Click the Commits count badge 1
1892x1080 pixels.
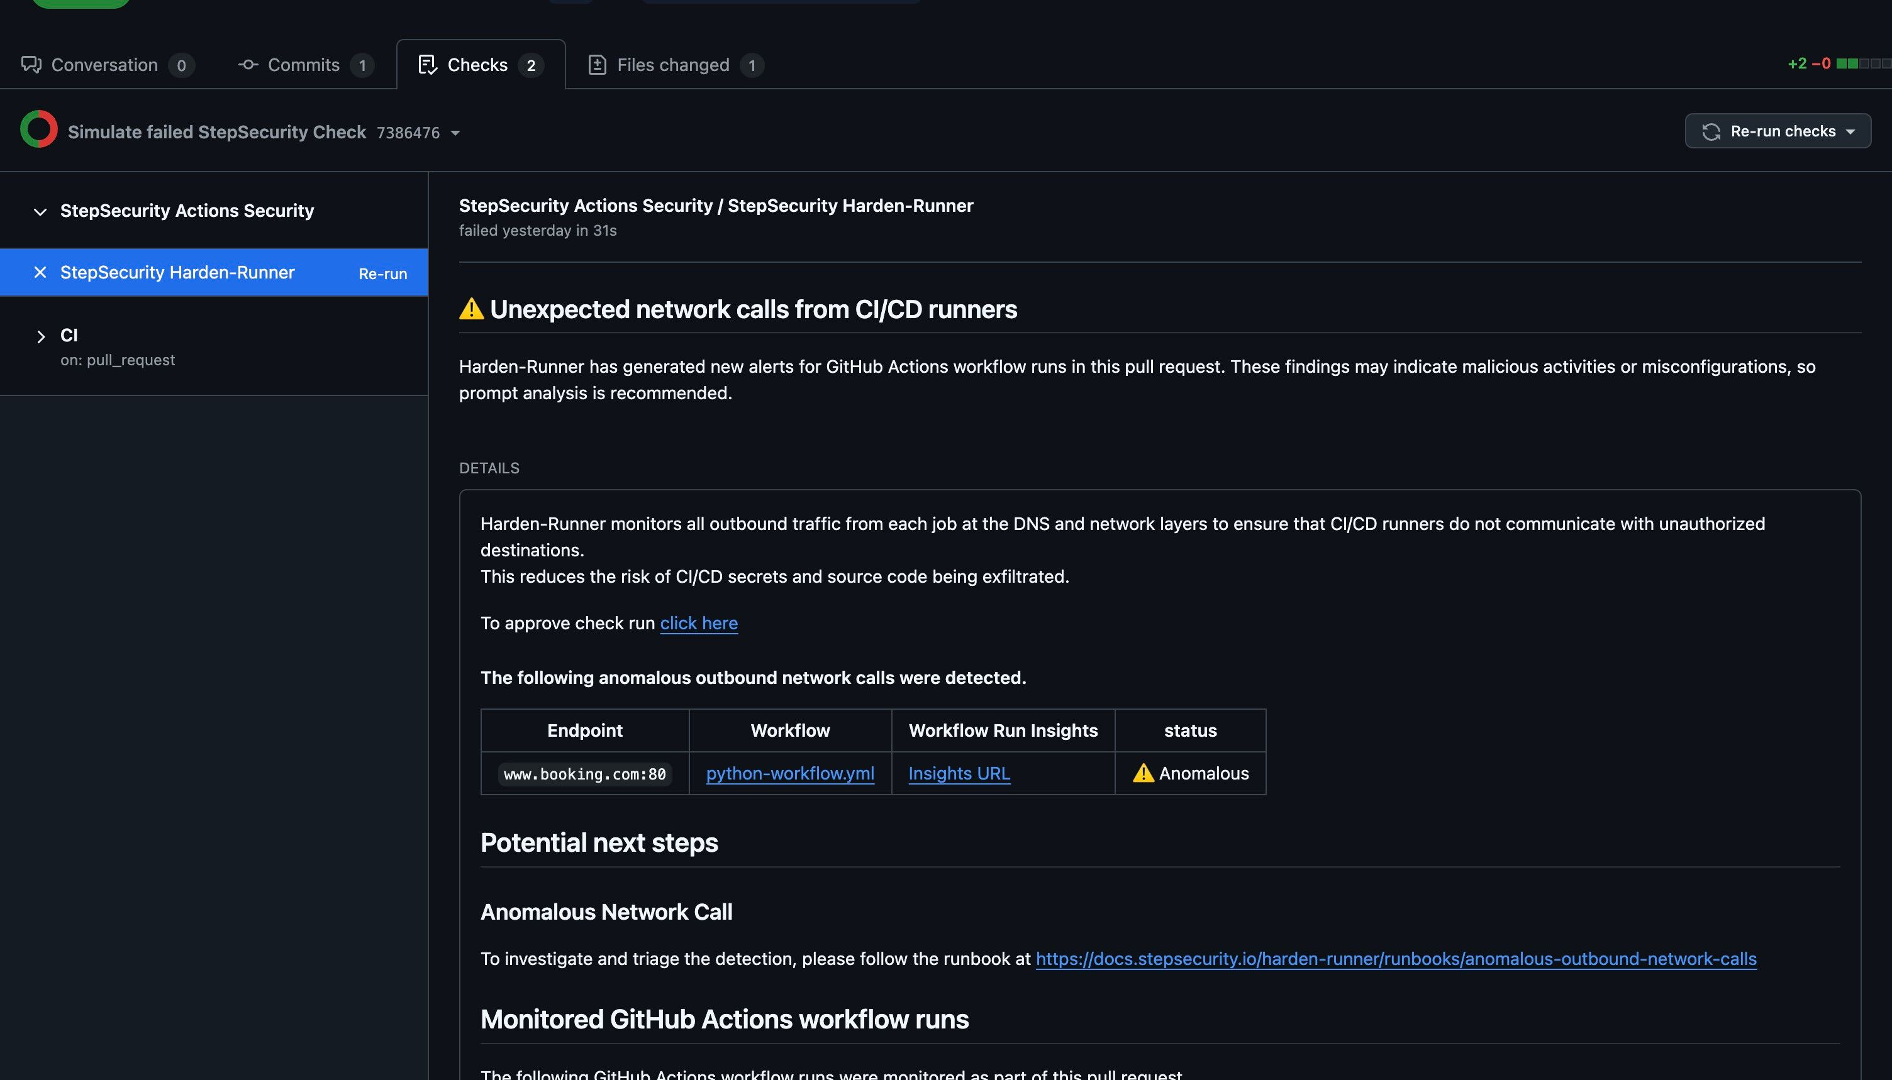coord(362,66)
